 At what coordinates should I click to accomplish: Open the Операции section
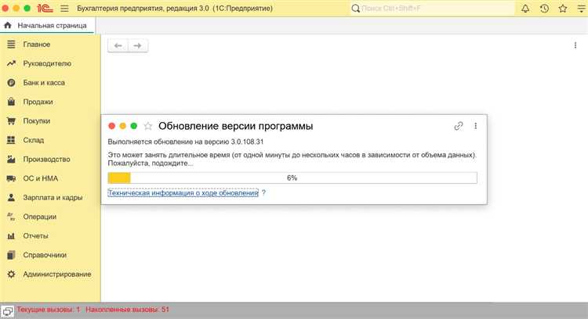click(x=40, y=217)
